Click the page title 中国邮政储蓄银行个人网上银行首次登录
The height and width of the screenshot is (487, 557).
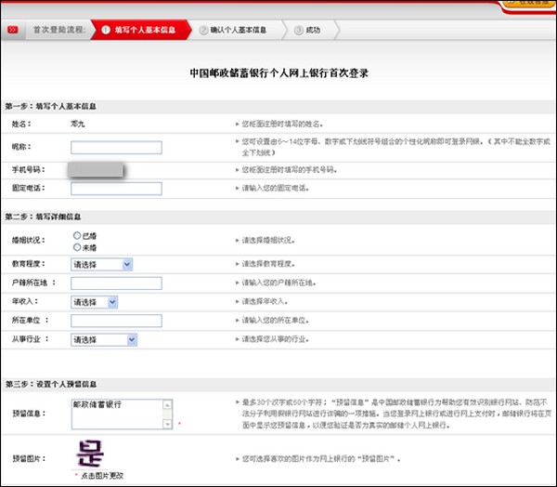coord(278,73)
